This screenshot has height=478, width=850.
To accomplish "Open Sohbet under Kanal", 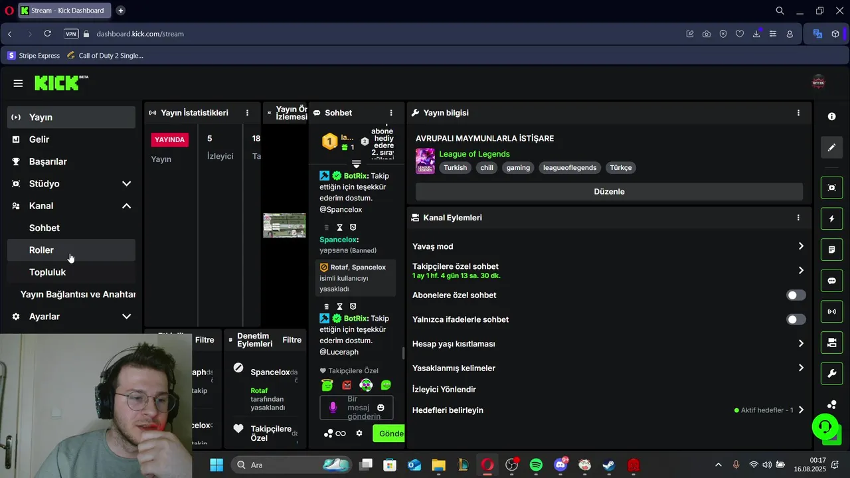I will [72, 228].
